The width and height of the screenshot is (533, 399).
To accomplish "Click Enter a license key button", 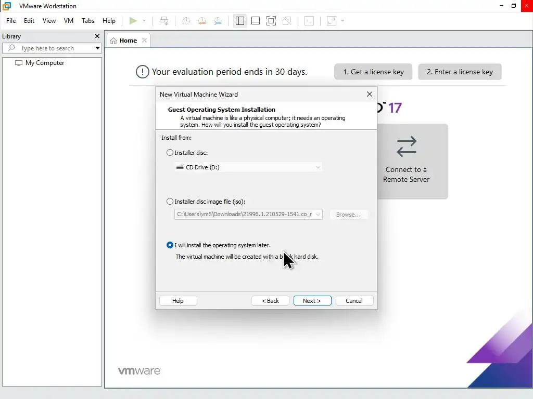I will point(460,72).
